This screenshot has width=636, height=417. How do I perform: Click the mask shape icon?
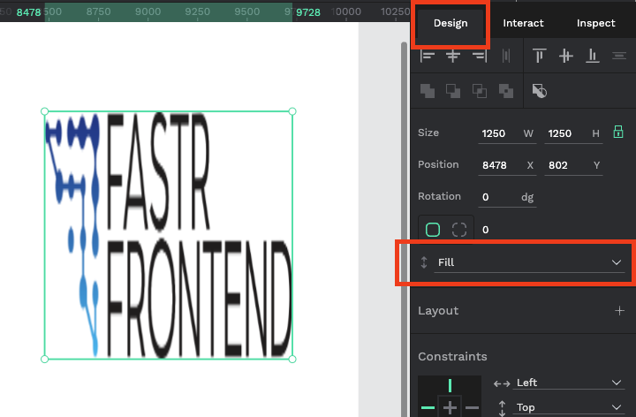coord(539,91)
